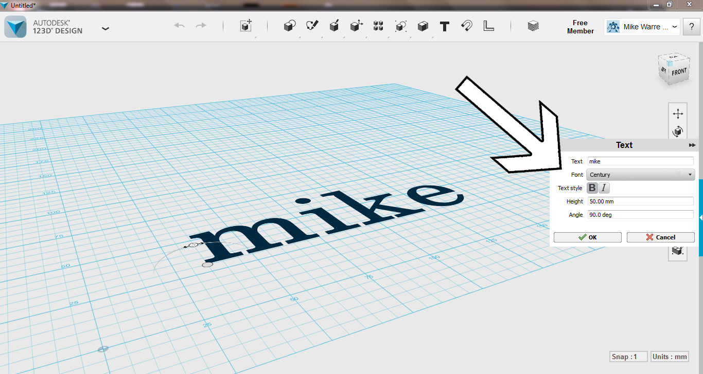Open the 123D Design application menu
Image resolution: width=703 pixels, height=374 pixels.
click(15, 27)
